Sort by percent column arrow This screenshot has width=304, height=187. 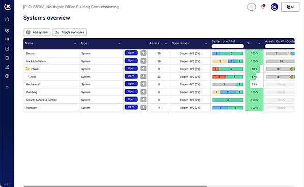pos(259,43)
